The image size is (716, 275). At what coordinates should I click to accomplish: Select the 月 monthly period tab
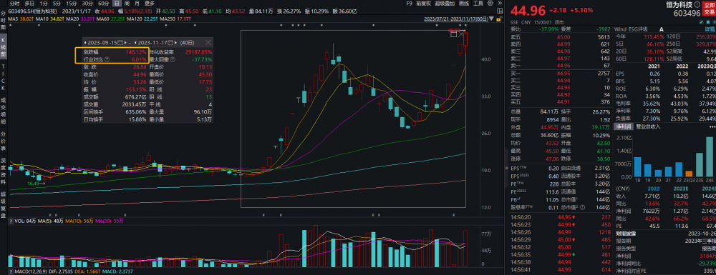137,3
